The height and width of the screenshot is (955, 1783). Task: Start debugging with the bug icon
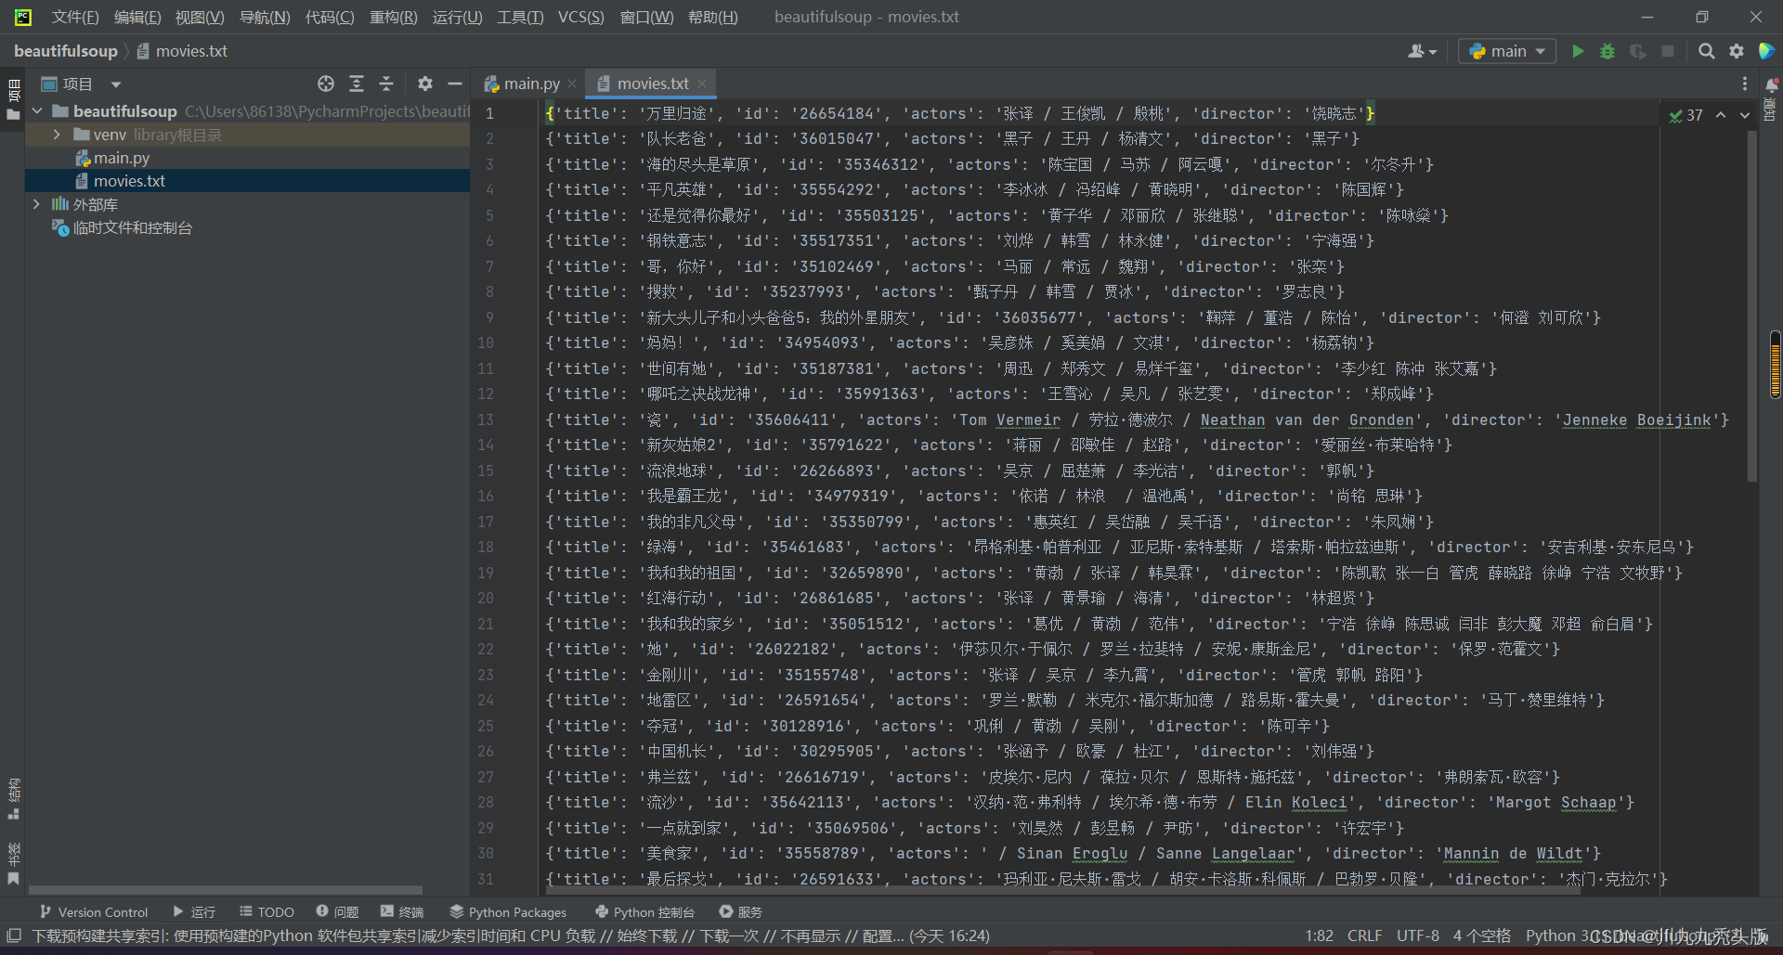coord(1607,51)
